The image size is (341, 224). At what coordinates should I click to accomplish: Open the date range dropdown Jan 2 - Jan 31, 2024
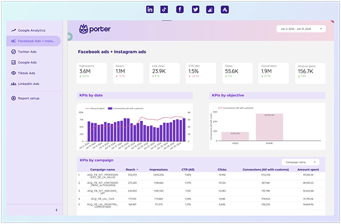301,29
